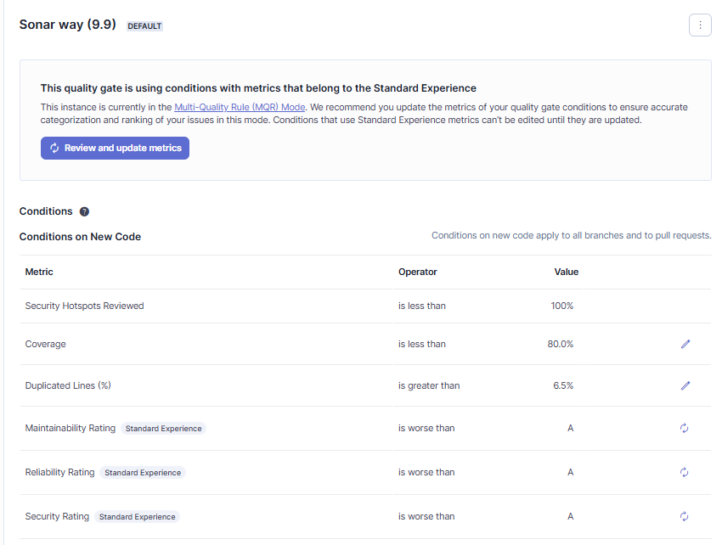Click the Sonar way (9.9) title
Viewport: 722px width, 545px height.
tap(68, 25)
